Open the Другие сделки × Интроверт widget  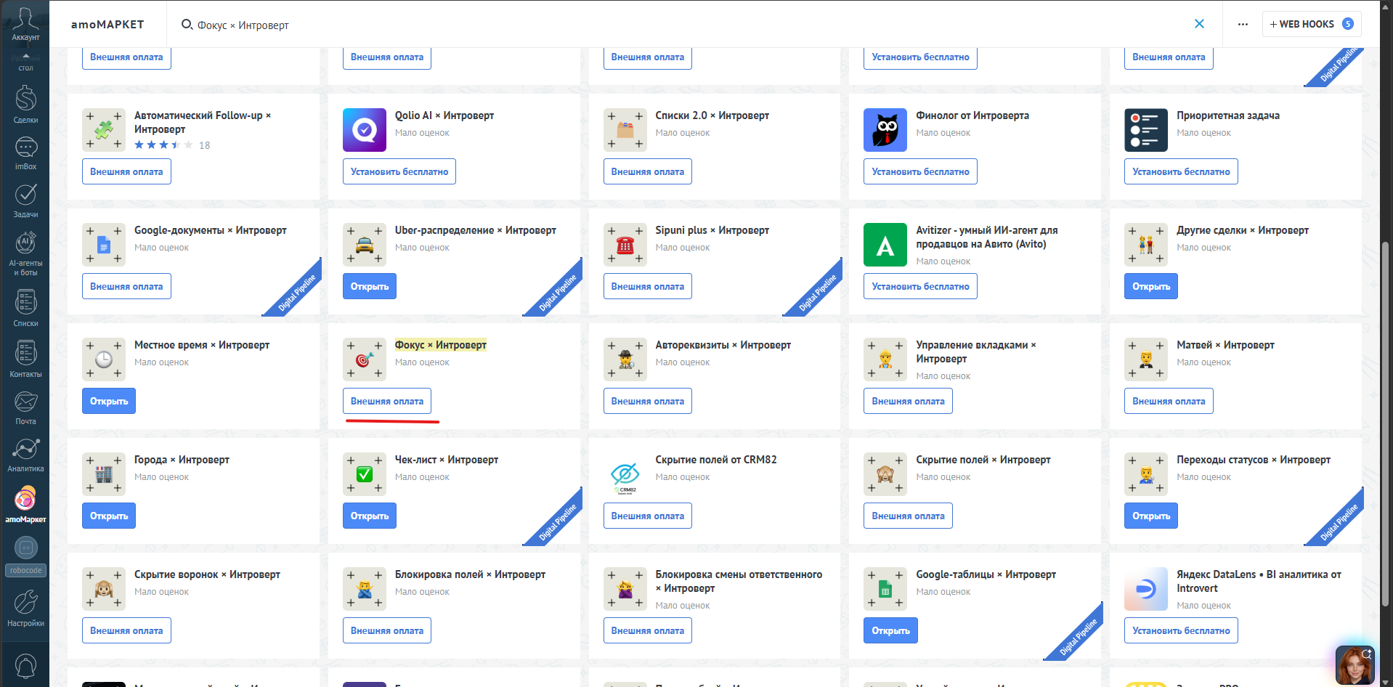point(1150,286)
